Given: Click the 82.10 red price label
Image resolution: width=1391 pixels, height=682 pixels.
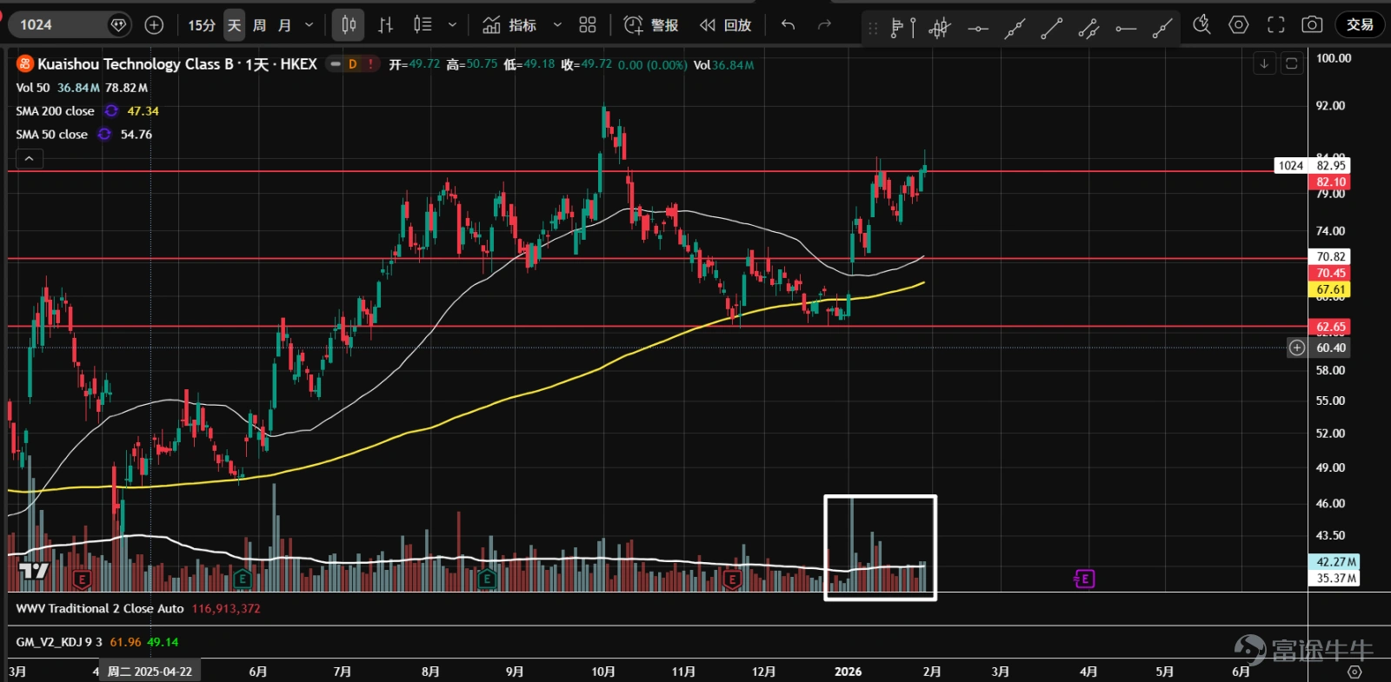Looking at the screenshot, I should [1330, 182].
